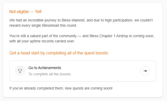167x101 pixels.
Task: Click 'If you've already completed them' text
Action: [x=37, y=88]
